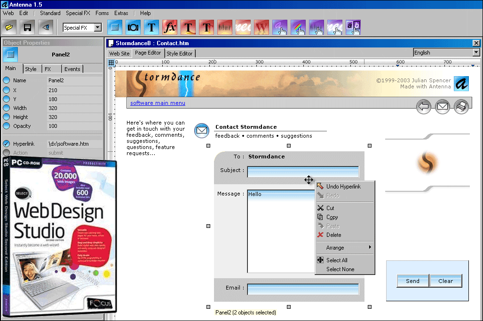Screen dimensions: 483x321
Task: Click the Subject input field
Action: coord(303,172)
